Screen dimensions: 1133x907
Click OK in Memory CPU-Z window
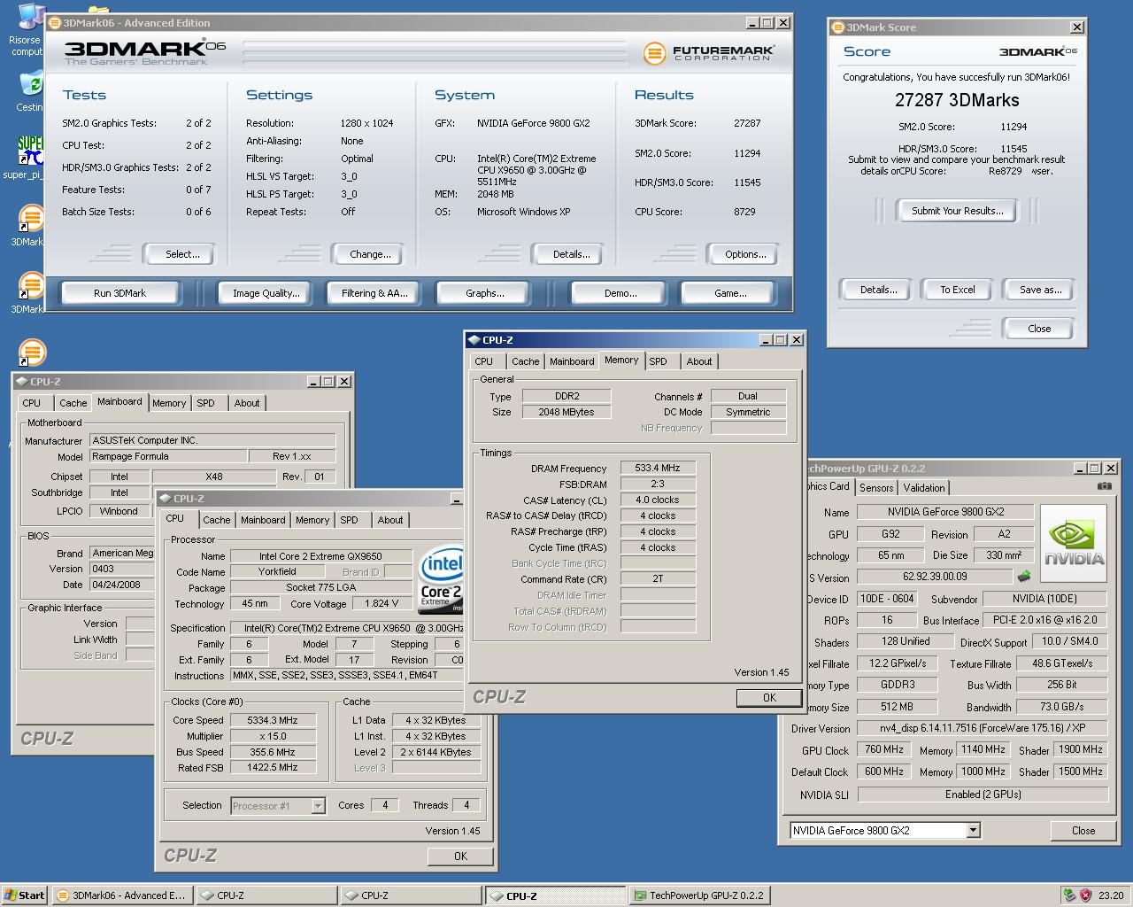[769, 698]
